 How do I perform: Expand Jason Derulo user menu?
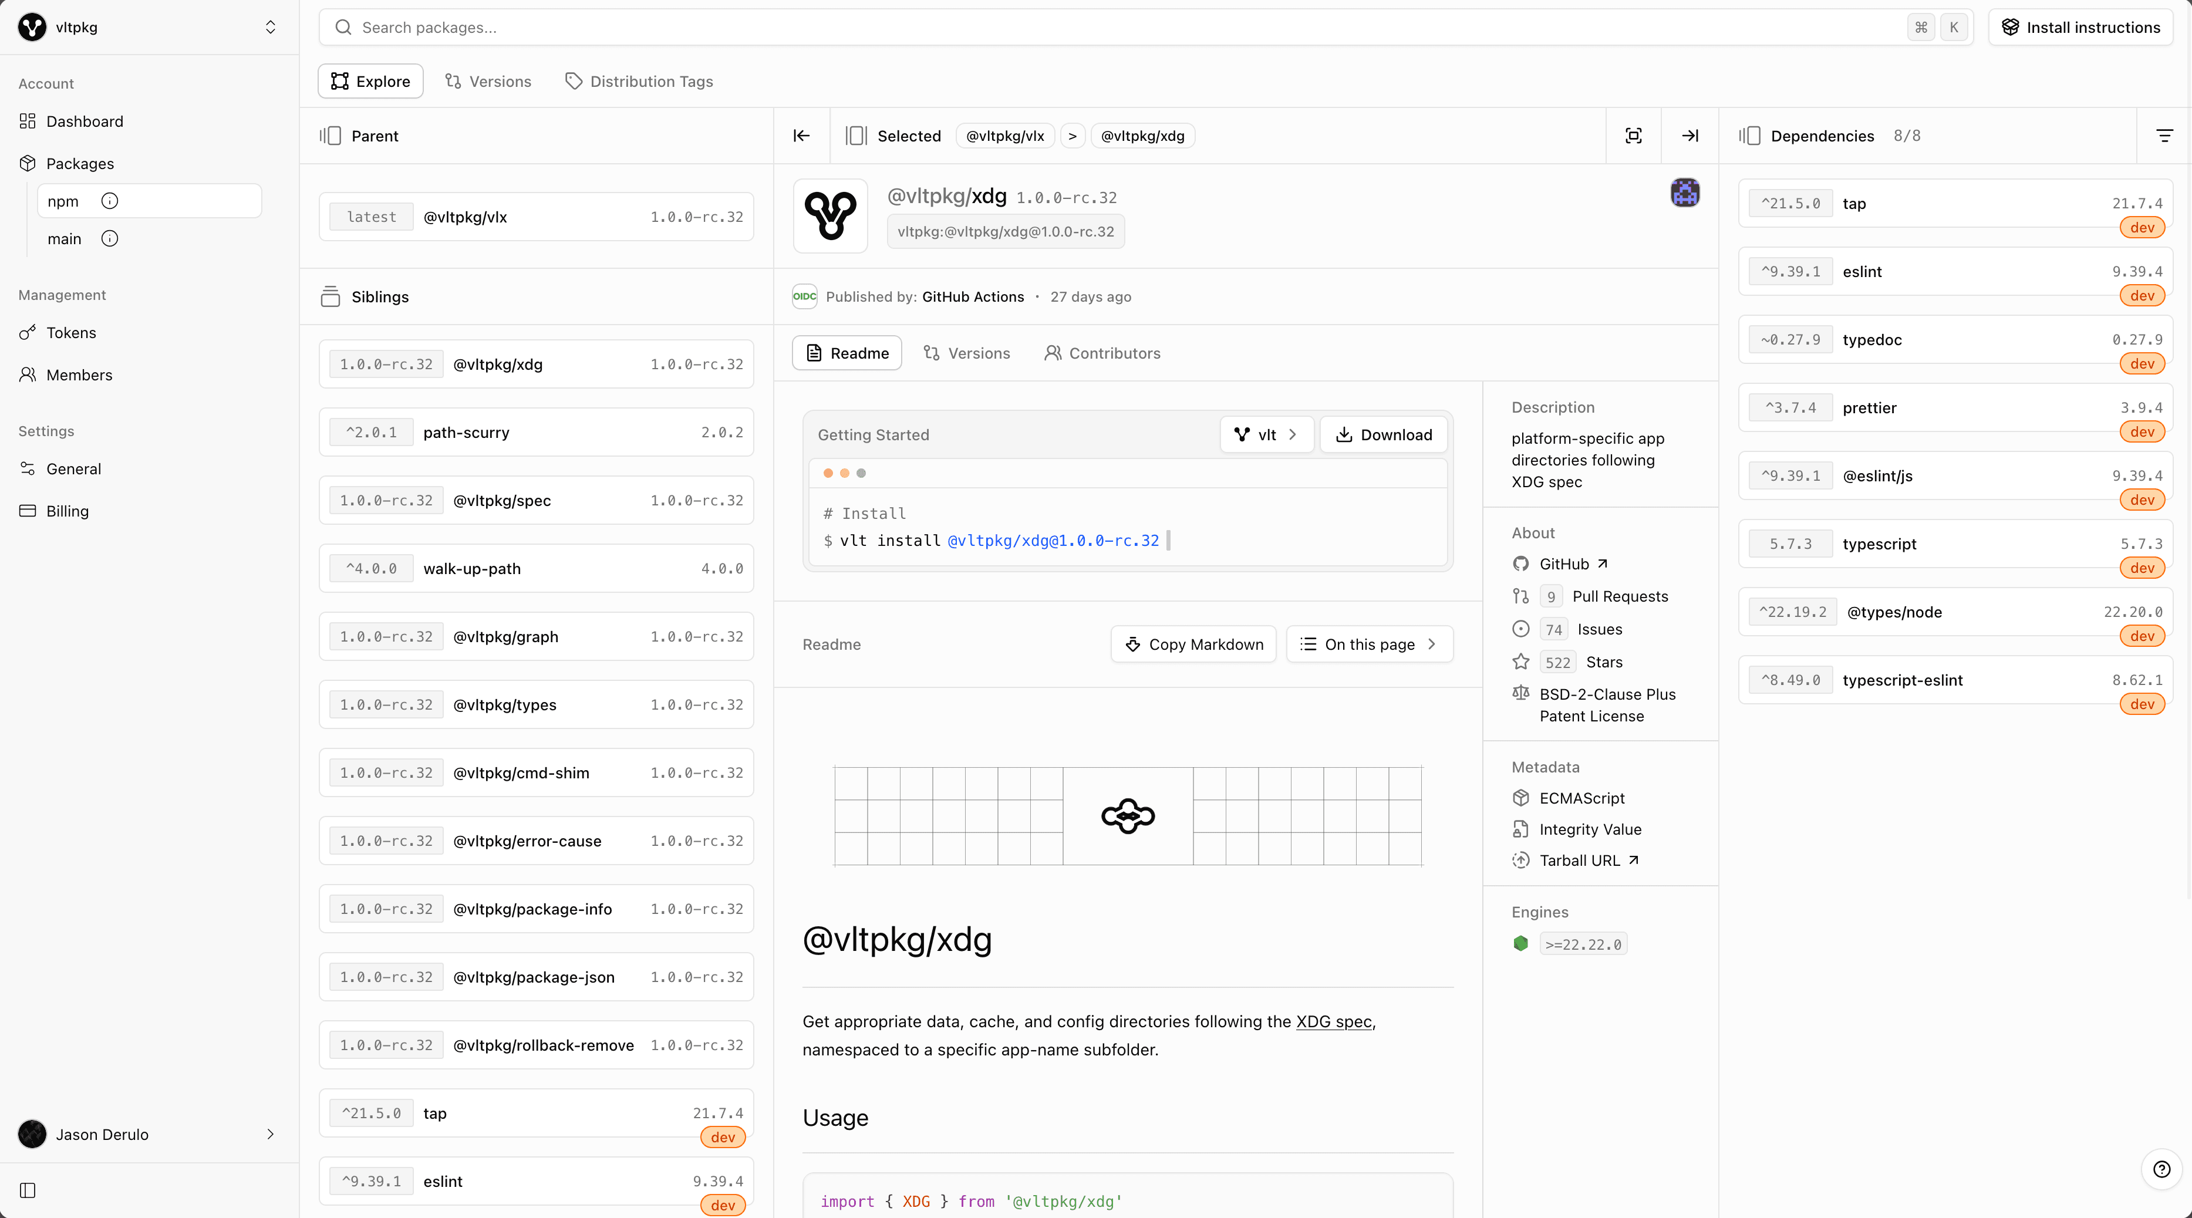(149, 1133)
